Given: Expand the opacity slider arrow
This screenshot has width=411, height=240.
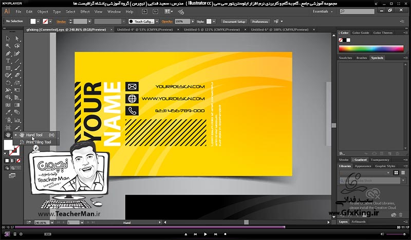Looking at the screenshot, I should point(193,22).
